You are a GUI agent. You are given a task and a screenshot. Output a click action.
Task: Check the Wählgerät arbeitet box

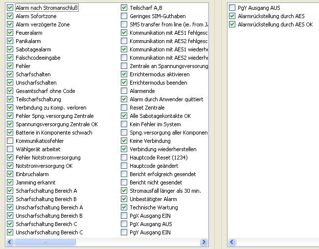pos(10,149)
